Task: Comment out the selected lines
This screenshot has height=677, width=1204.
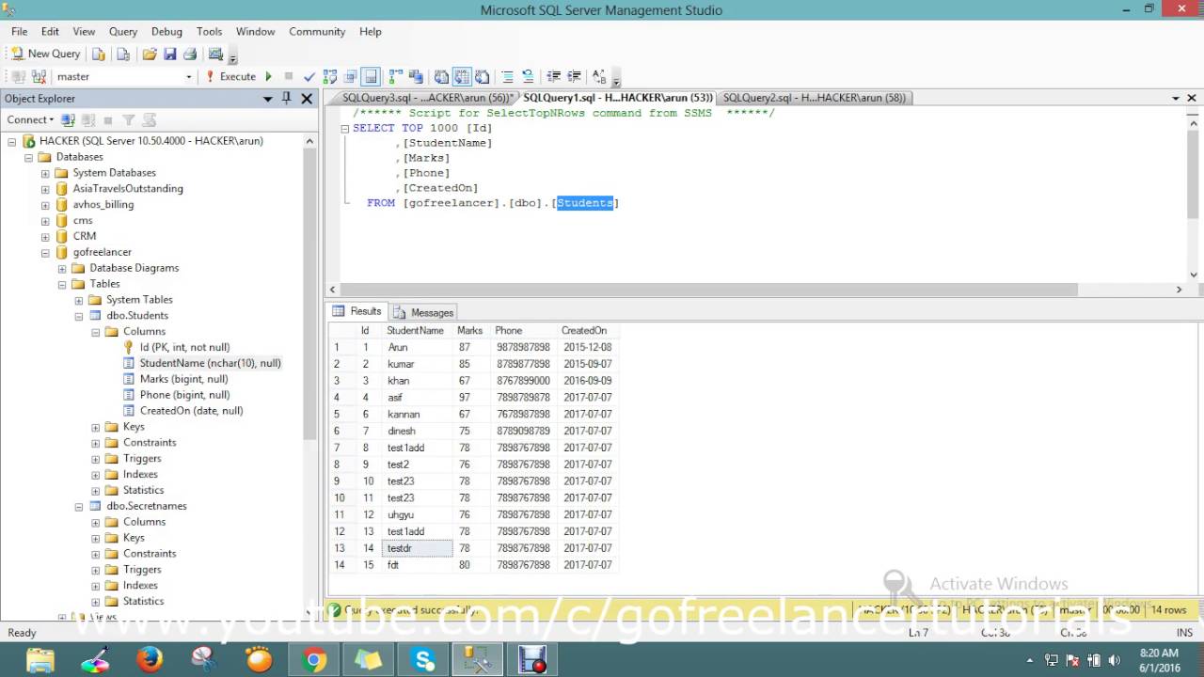Action: (x=508, y=76)
